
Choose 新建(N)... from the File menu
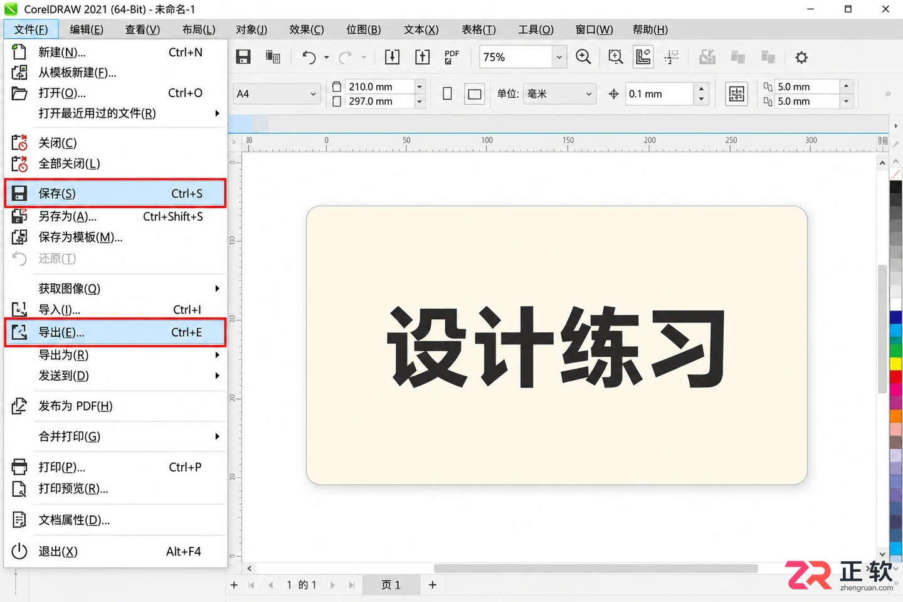click(115, 52)
